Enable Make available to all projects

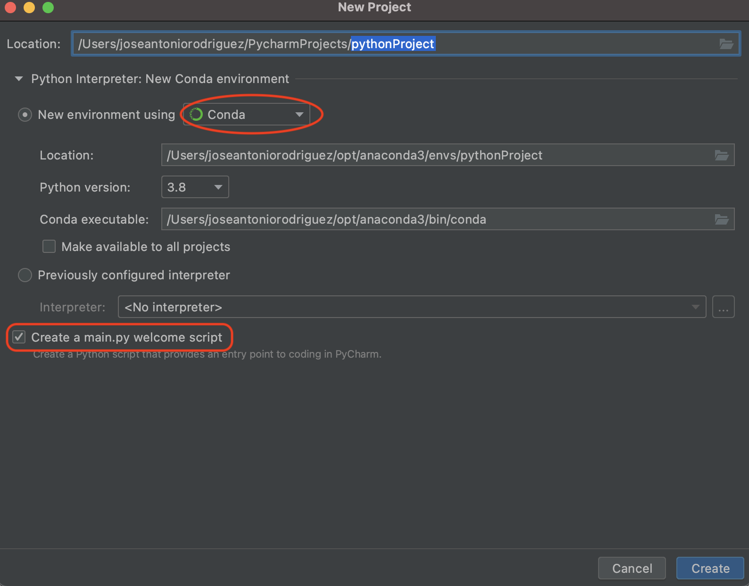(x=49, y=246)
